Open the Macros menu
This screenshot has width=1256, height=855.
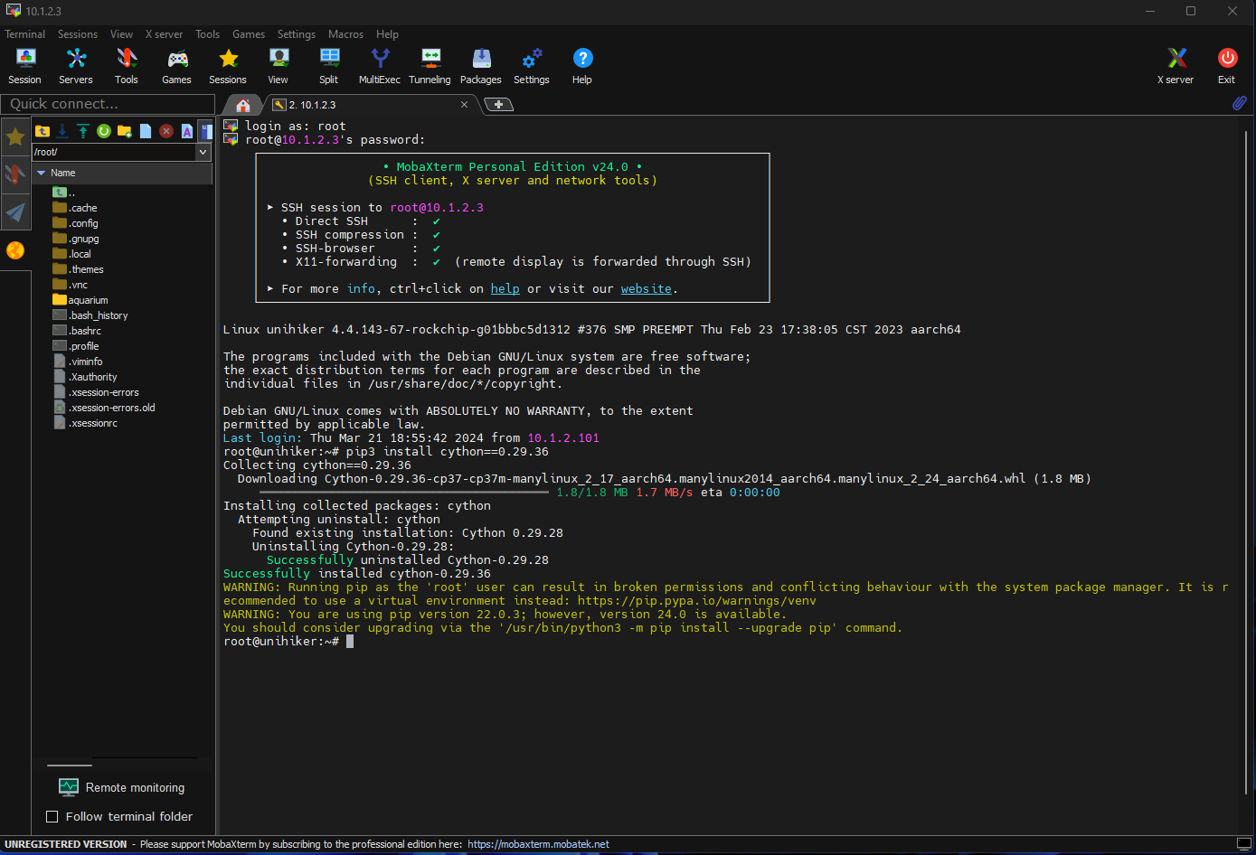click(345, 34)
